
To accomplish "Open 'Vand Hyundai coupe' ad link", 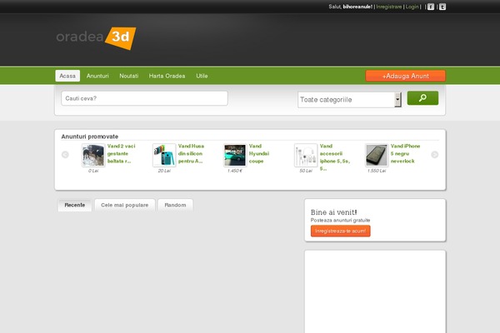I will point(259,153).
